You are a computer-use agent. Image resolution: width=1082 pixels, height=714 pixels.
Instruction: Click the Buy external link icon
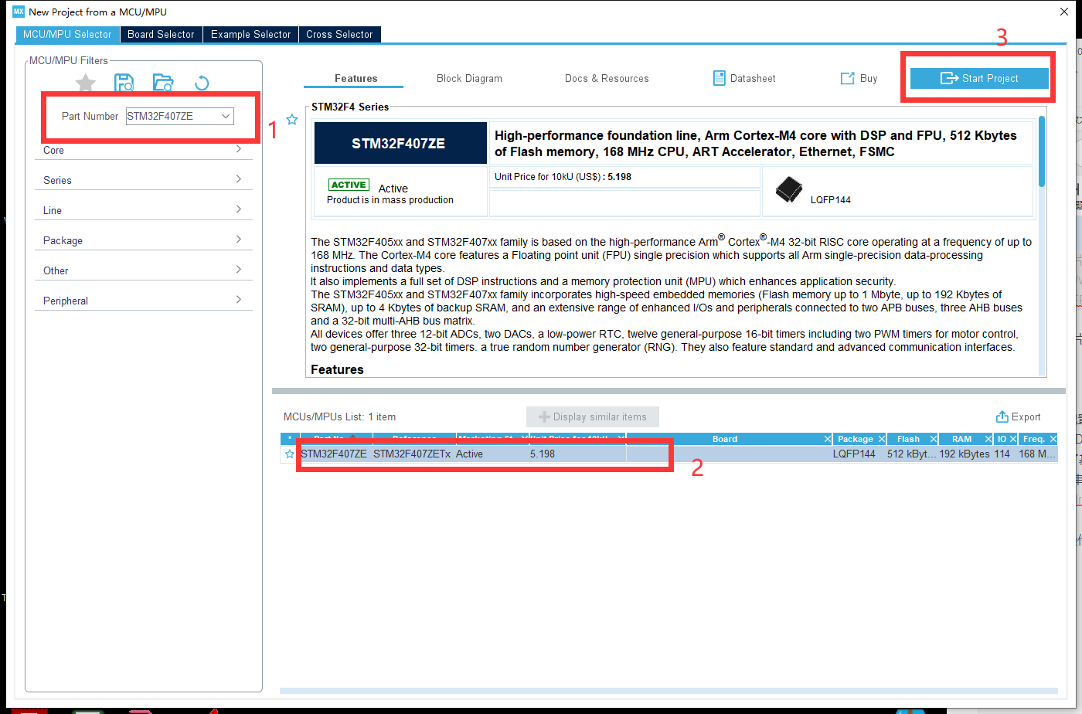(847, 78)
